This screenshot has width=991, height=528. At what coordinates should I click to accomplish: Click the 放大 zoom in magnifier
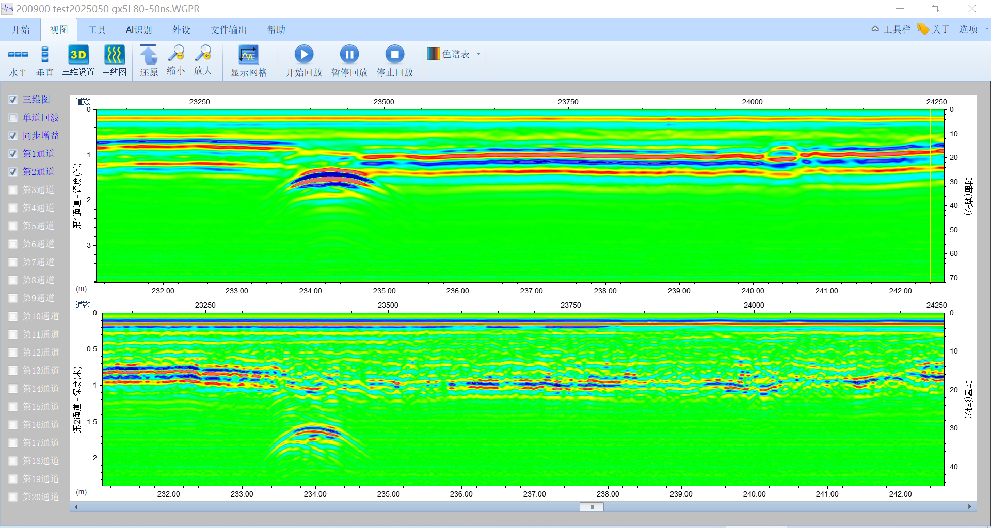click(x=203, y=54)
